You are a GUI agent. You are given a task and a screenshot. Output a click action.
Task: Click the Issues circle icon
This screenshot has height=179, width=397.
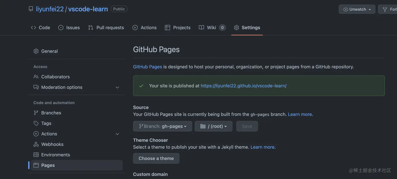coord(61,28)
